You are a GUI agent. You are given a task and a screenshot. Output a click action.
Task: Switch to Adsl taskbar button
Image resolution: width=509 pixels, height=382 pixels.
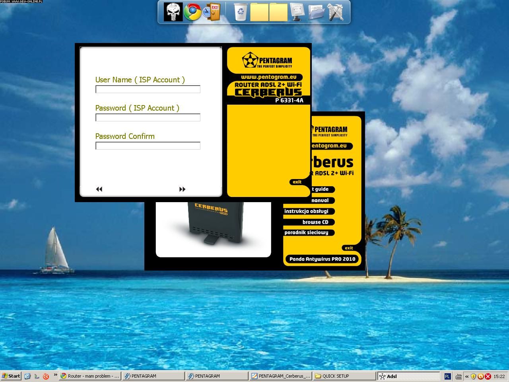408,376
